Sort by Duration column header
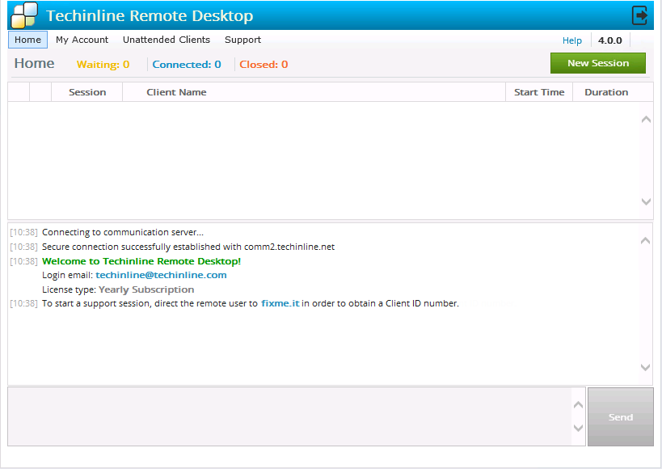Image resolution: width=662 pixels, height=469 pixels. click(x=606, y=92)
